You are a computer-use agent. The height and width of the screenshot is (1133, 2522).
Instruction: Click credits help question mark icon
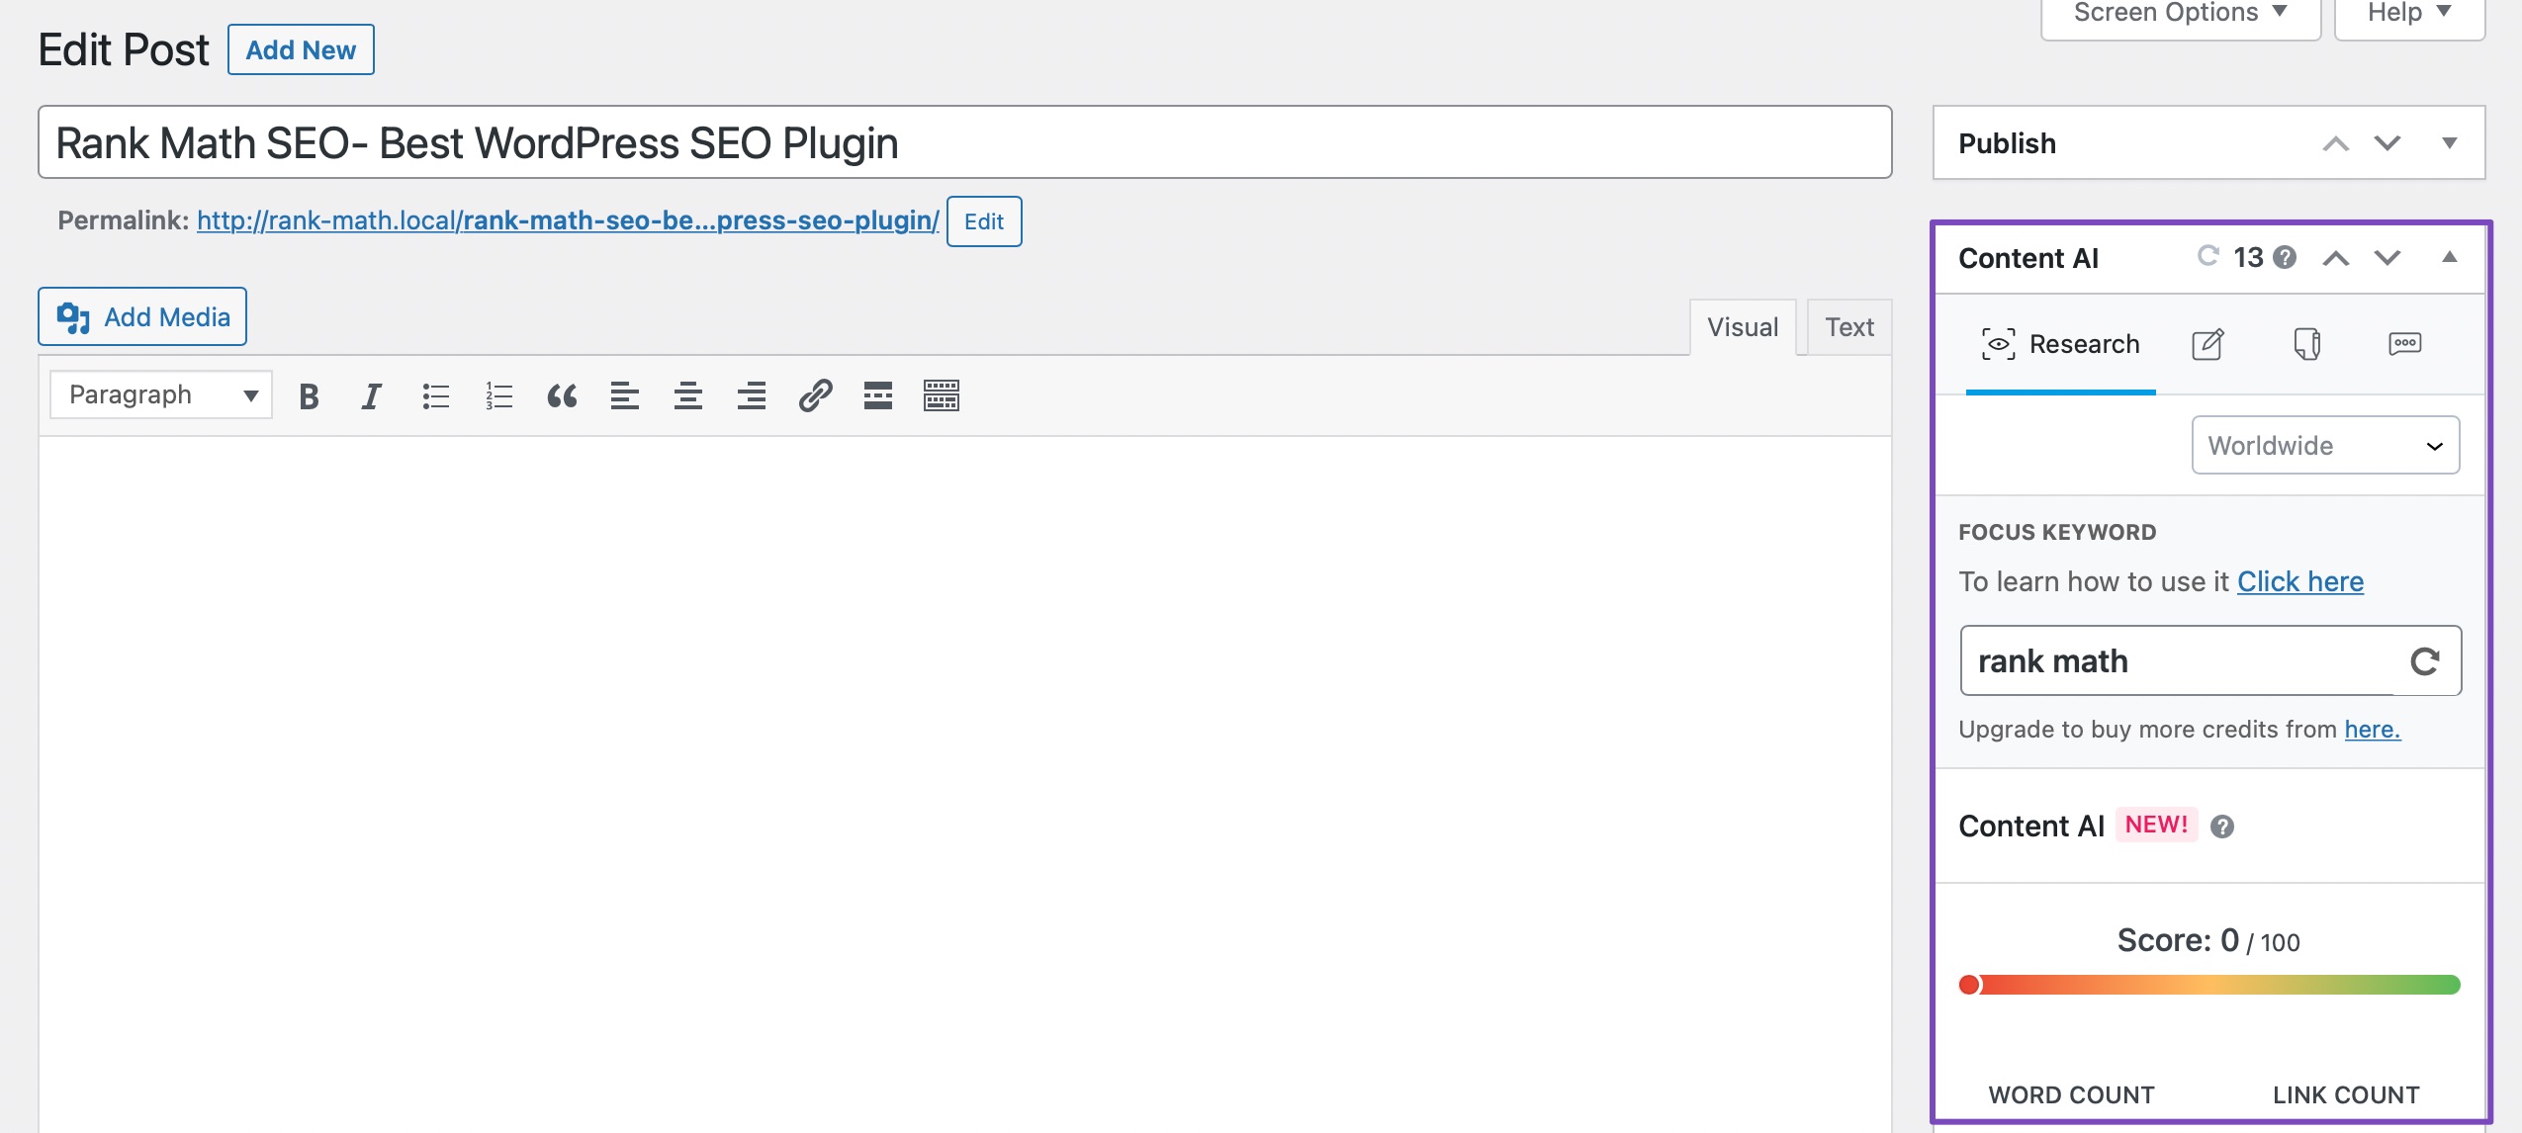pos(2285,258)
